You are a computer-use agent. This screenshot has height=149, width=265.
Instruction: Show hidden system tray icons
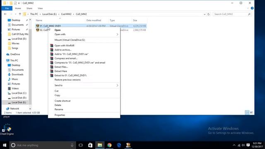(234, 145)
